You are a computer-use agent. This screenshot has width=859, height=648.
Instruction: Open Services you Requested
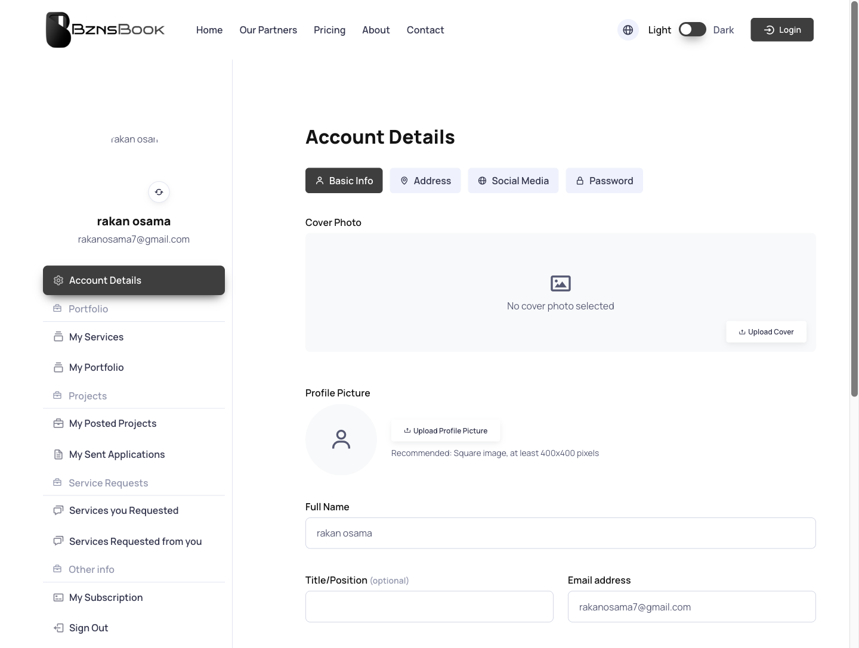click(134, 510)
